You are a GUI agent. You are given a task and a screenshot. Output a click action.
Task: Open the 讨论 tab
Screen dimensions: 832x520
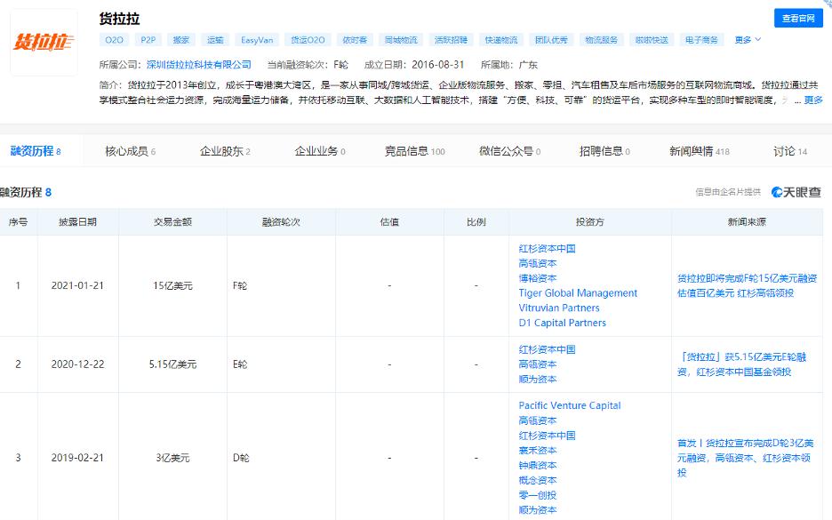[x=790, y=151]
